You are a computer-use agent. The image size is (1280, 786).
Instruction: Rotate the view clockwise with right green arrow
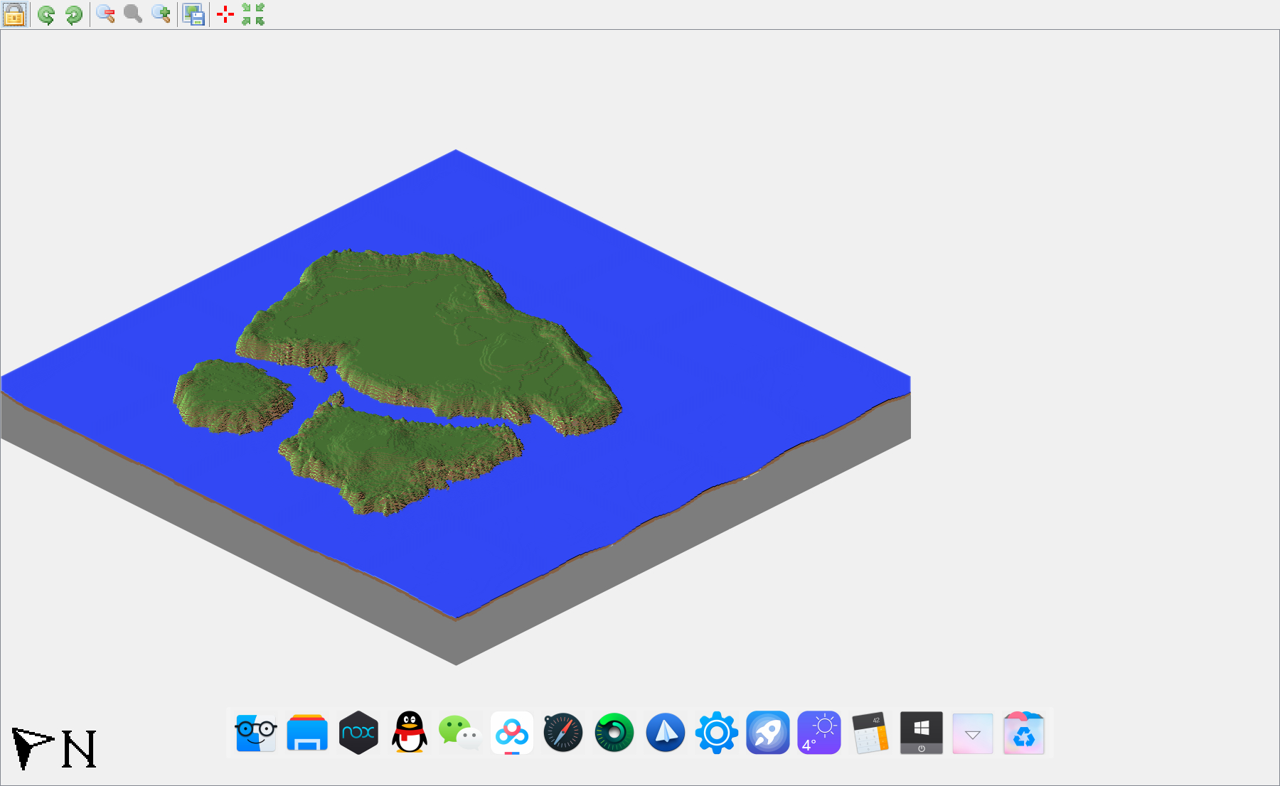pyautogui.click(x=74, y=14)
